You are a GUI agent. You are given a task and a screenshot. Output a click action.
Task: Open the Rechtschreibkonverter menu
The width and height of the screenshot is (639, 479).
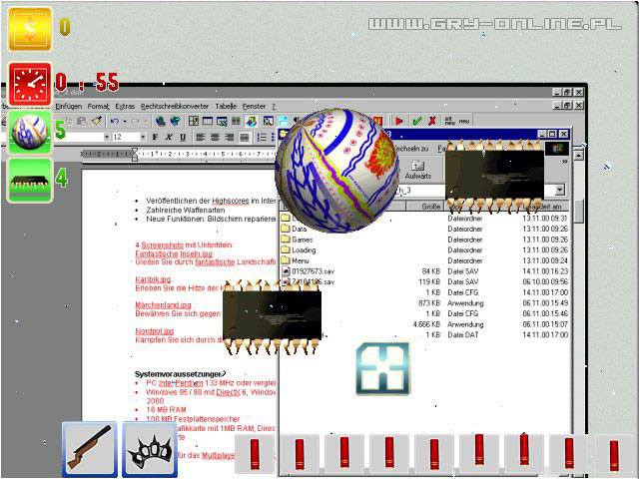[x=175, y=107]
